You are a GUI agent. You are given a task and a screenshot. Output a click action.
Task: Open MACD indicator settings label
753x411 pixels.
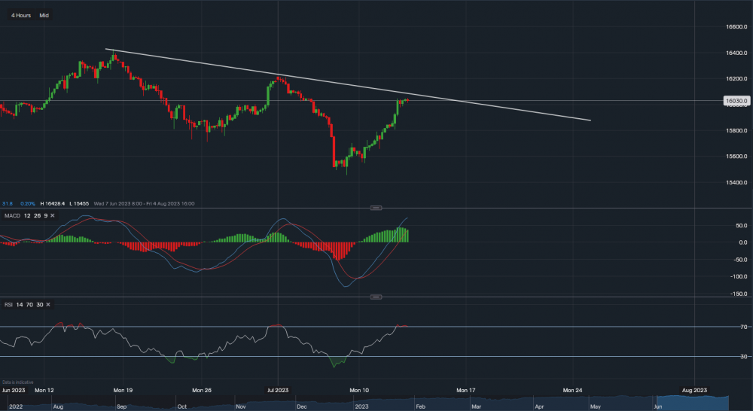(x=14, y=216)
